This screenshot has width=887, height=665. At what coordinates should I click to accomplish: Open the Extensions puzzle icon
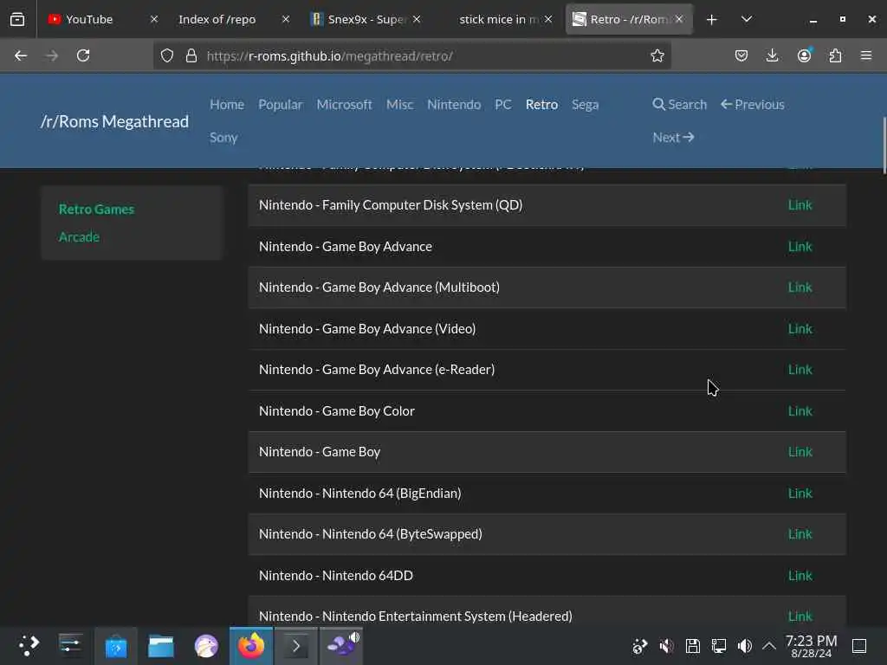point(835,55)
